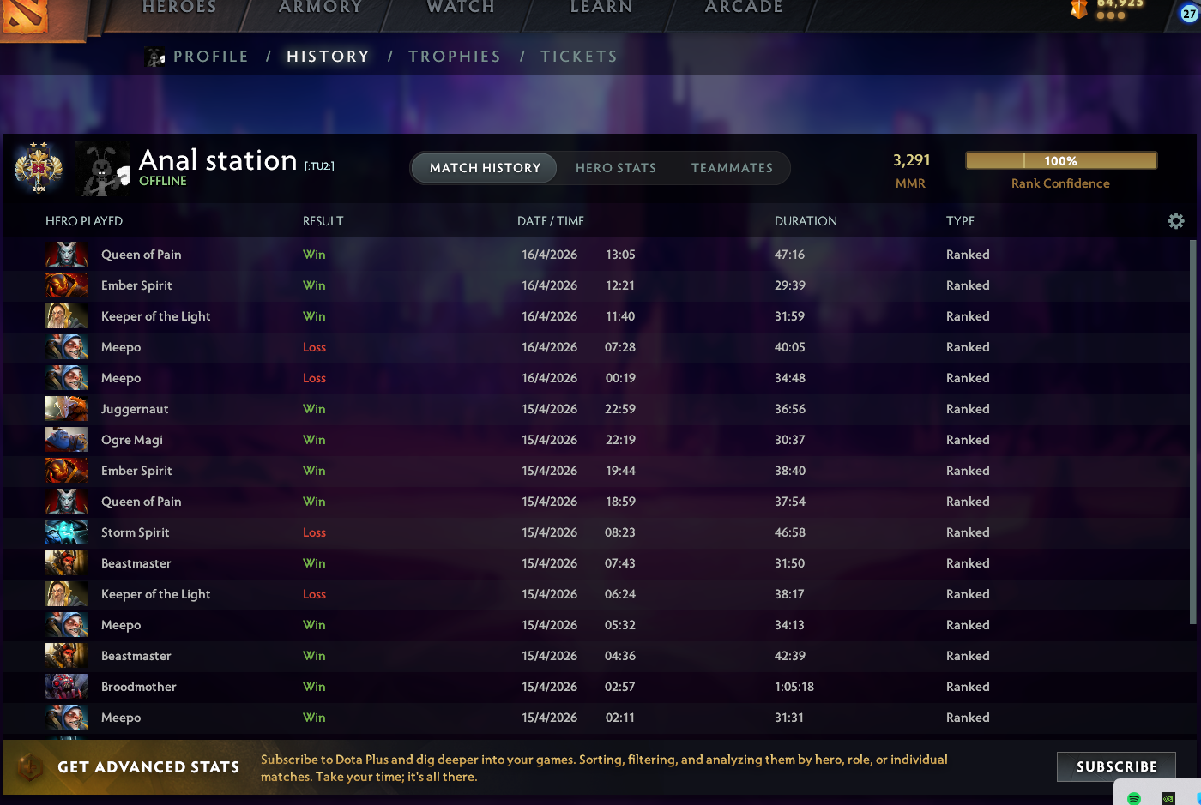Screen dimensions: 1201x805
Task: Click the GET ADVANCED STATS heading
Action: pyautogui.click(x=148, y=767)
